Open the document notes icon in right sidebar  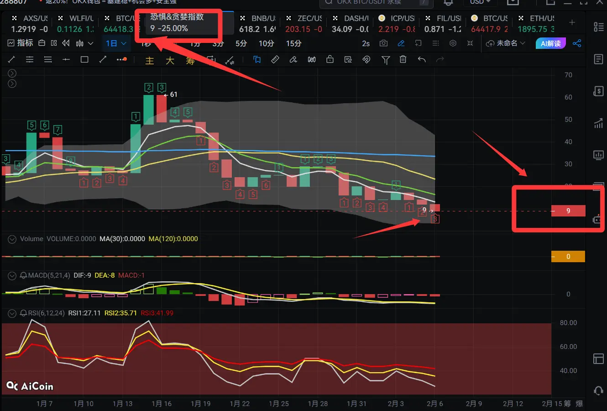click(598, 59)
